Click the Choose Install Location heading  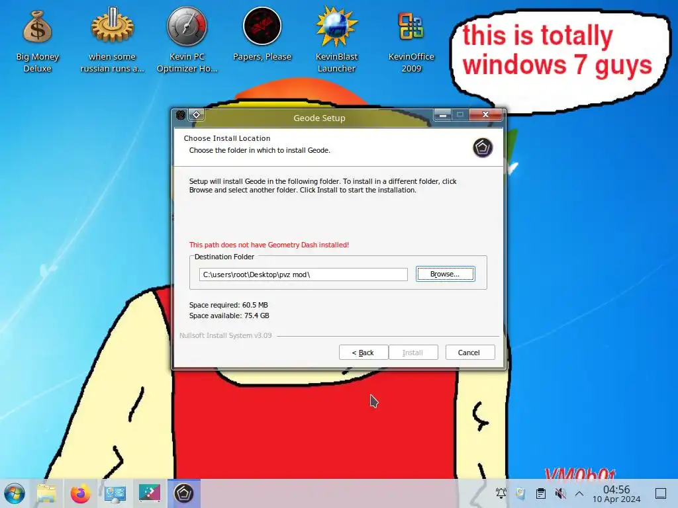click(227, 138)
